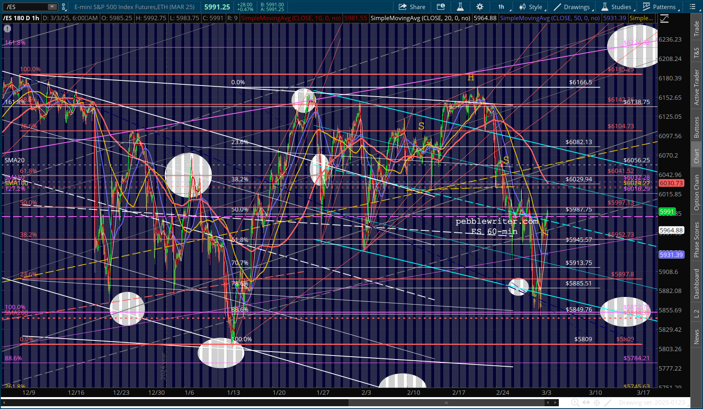703x409 pixels.
Task: Expand the Drawing set selector
Action: tap(652, 403)
